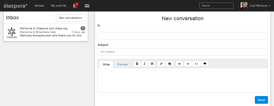
Task: Open the Carl Munson user dropdown
Action: click(x=260, y=6)
